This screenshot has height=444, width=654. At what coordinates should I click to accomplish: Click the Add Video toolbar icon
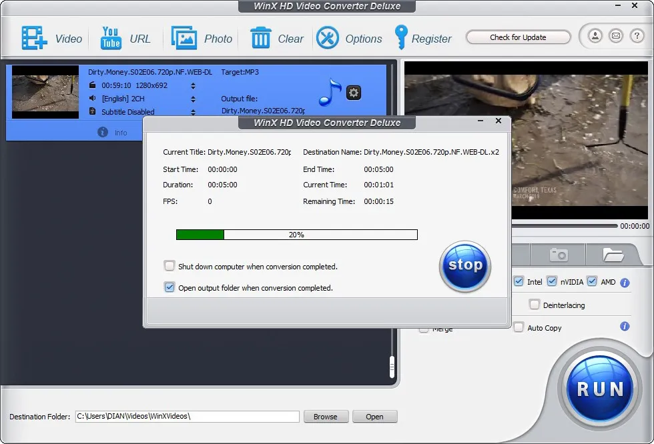tap(34, 38)
